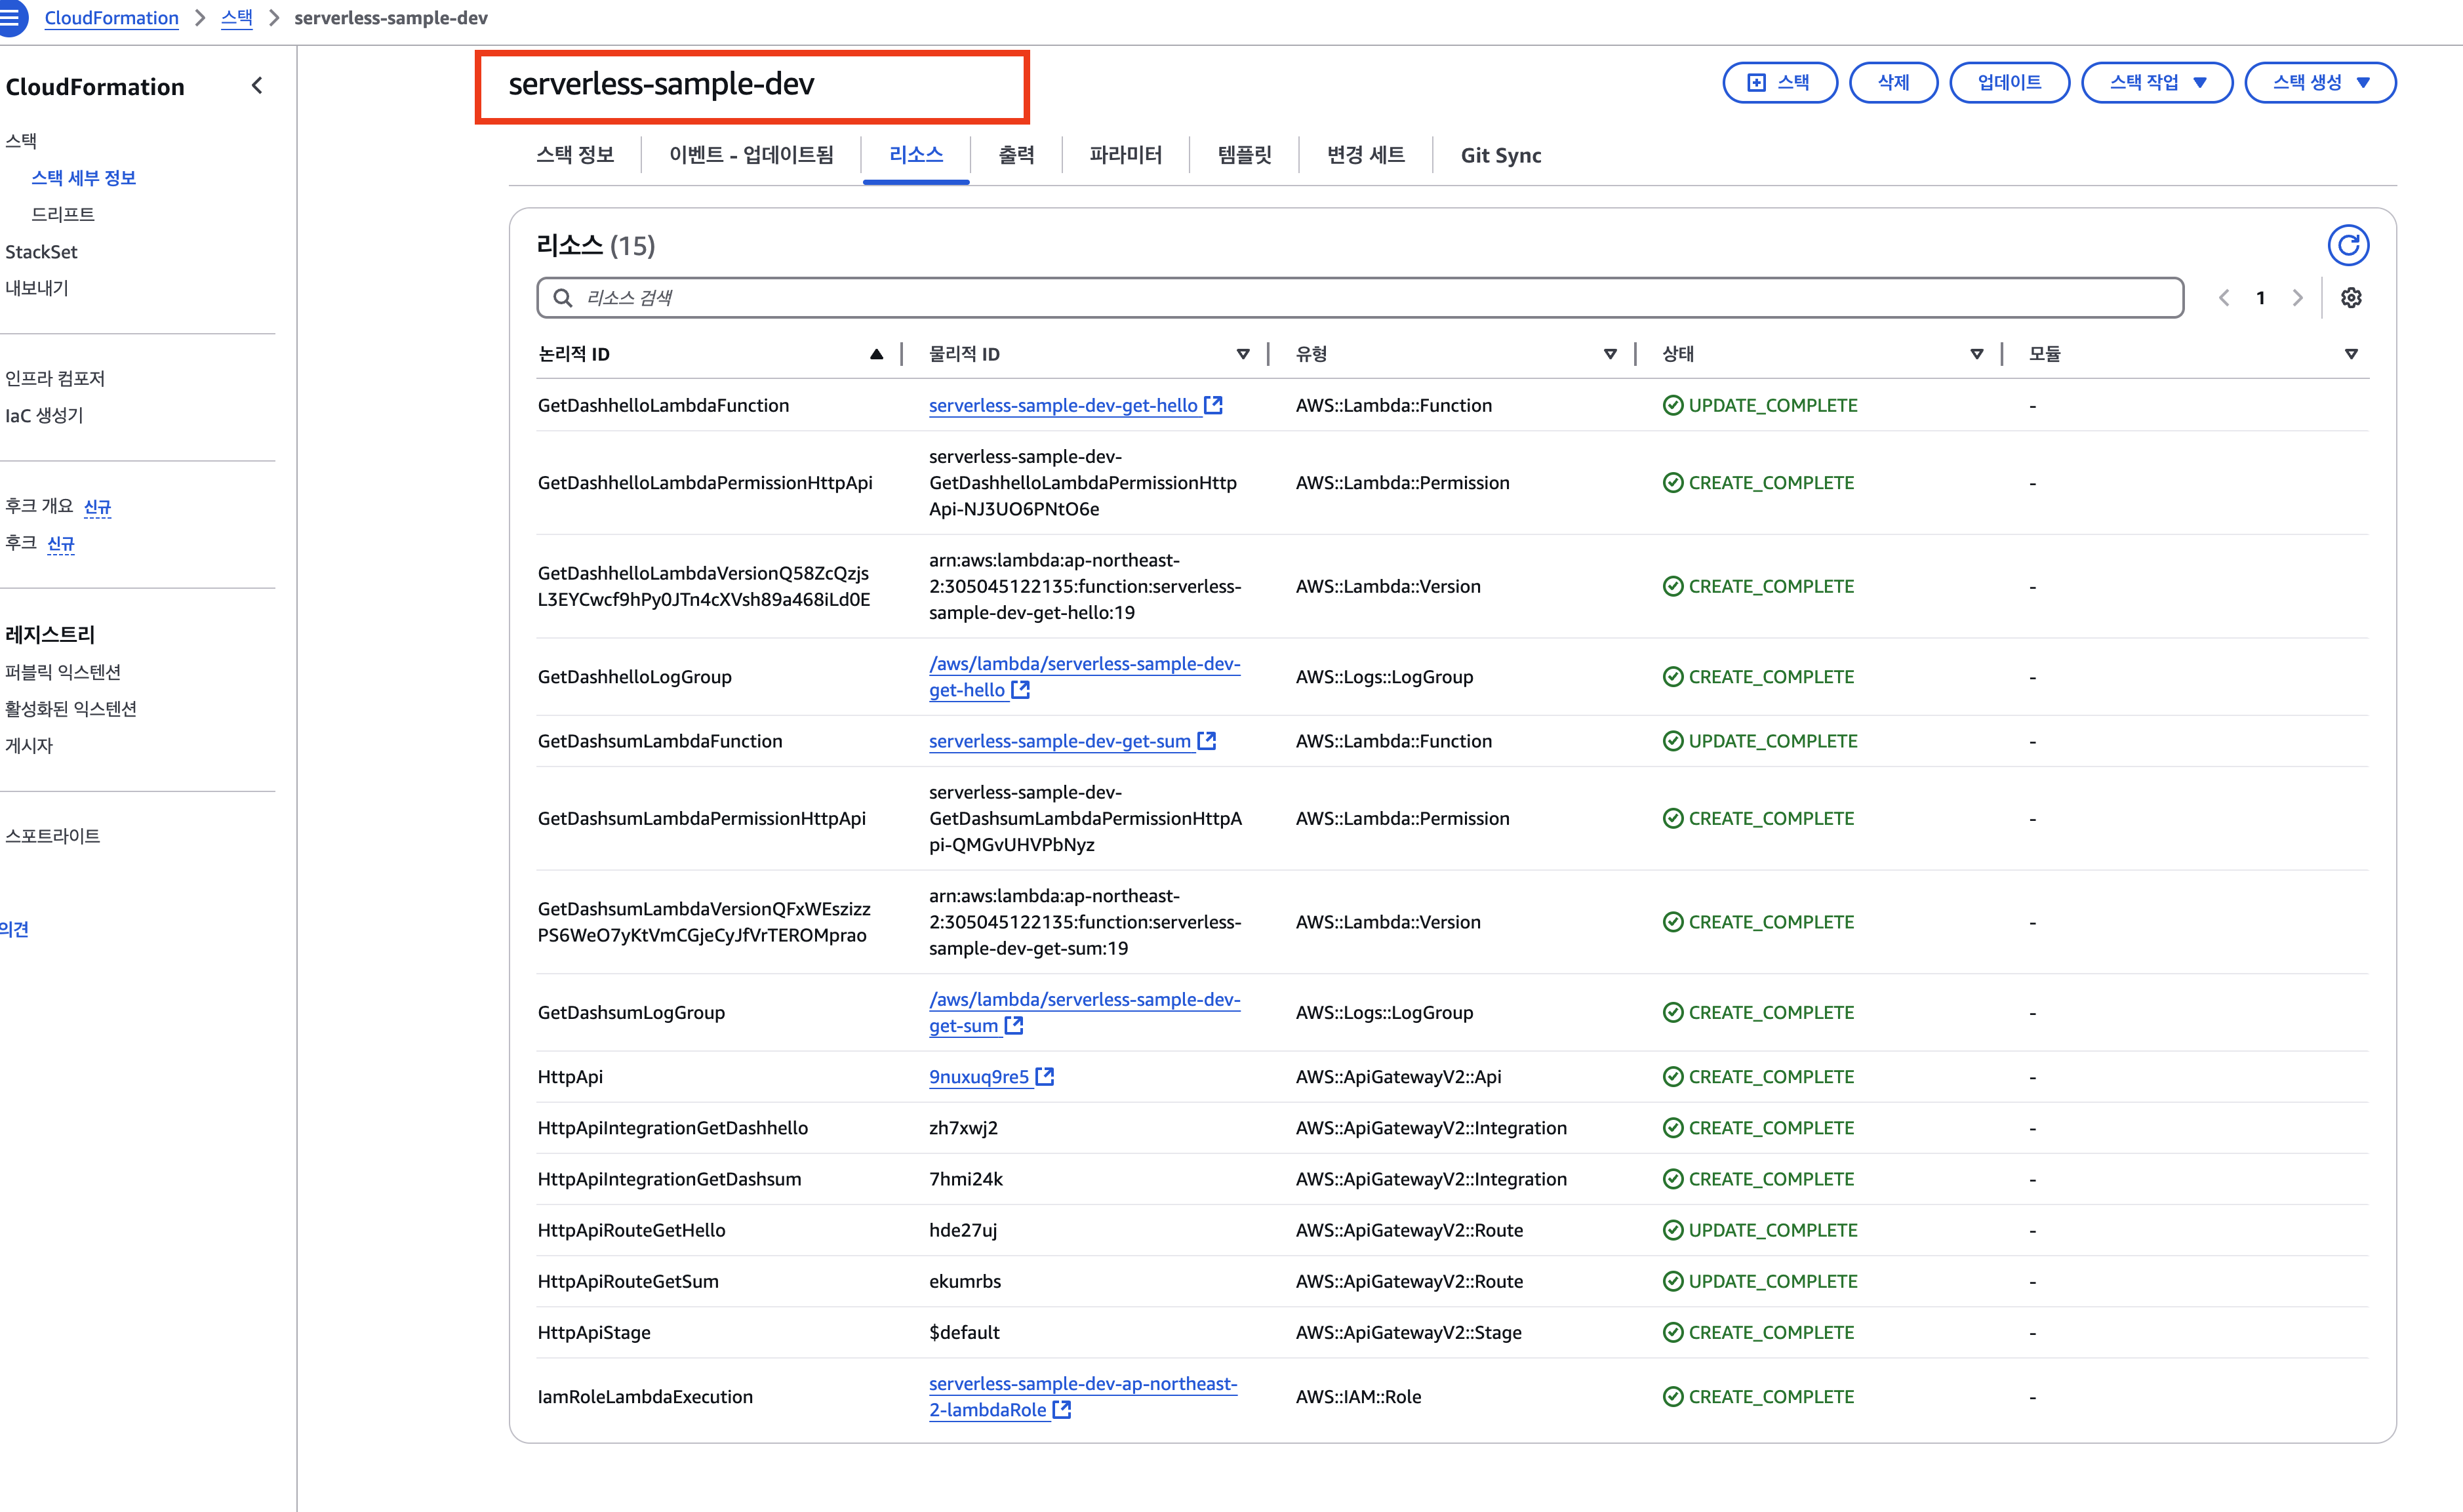
Task: Go to previous page arrow
Action: tap(2224, 298)
